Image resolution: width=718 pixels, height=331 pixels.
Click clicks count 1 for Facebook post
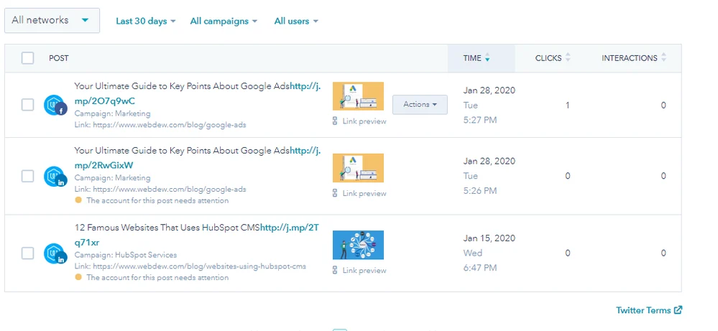coord(567,105)
